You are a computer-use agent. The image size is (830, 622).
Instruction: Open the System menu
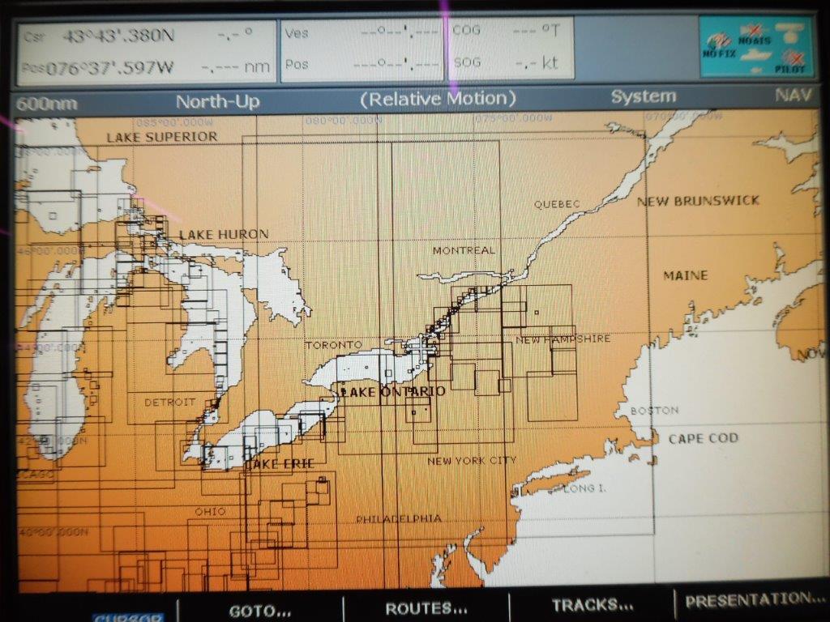(x=644, y=96)
